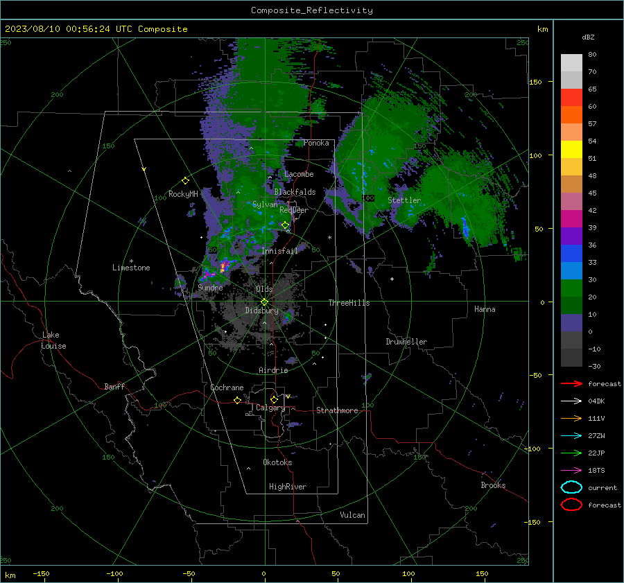Screen dimensions: 624x583
Task: Click the RockyMH label
Action: 183,194
